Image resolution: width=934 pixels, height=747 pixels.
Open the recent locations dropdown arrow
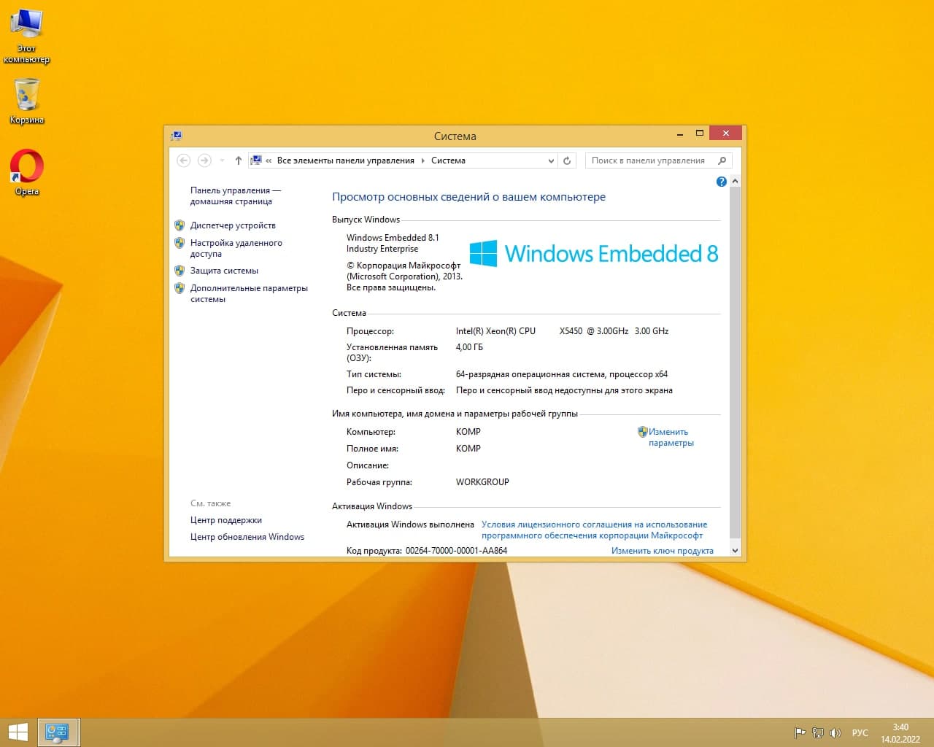point(222,160)
